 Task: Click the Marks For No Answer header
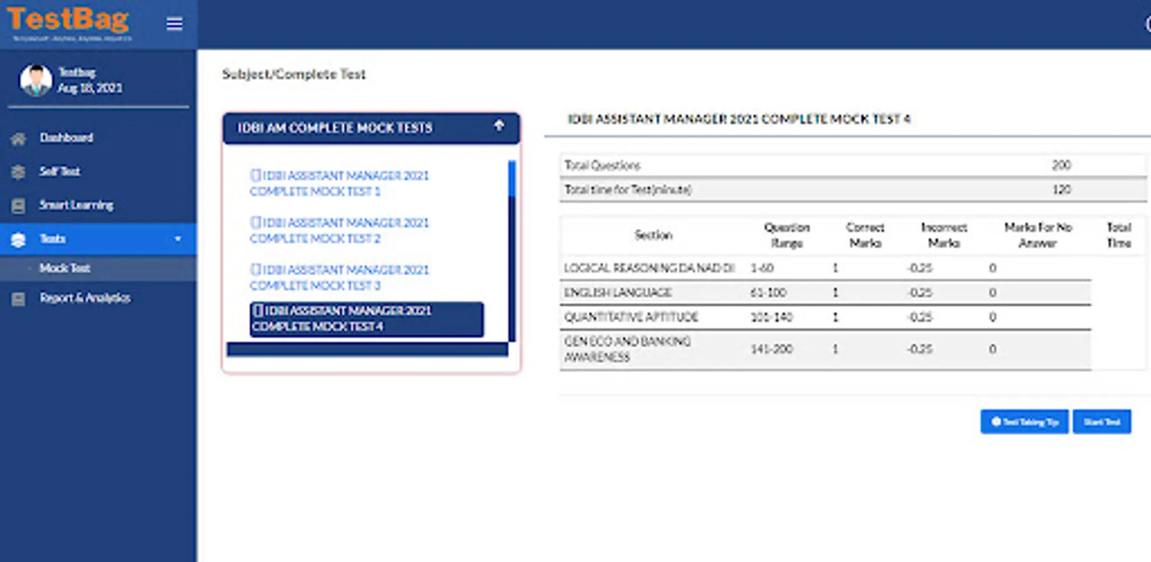click(1038, 235)
